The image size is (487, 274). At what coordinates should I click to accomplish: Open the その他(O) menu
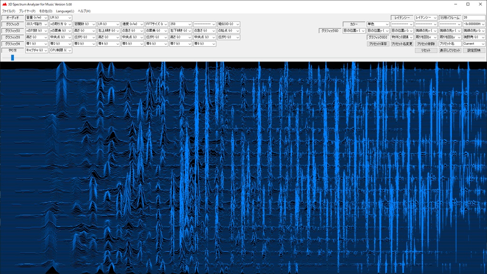click(x=46, y=11)
